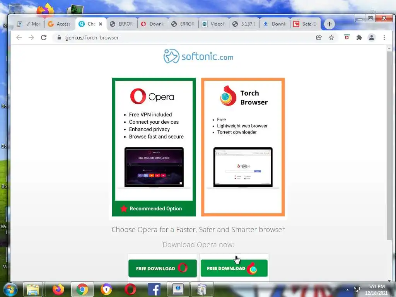Show hidden system tray icons
Image resolution: width=396 pixels, height=297 pixels.
(347, 290)
